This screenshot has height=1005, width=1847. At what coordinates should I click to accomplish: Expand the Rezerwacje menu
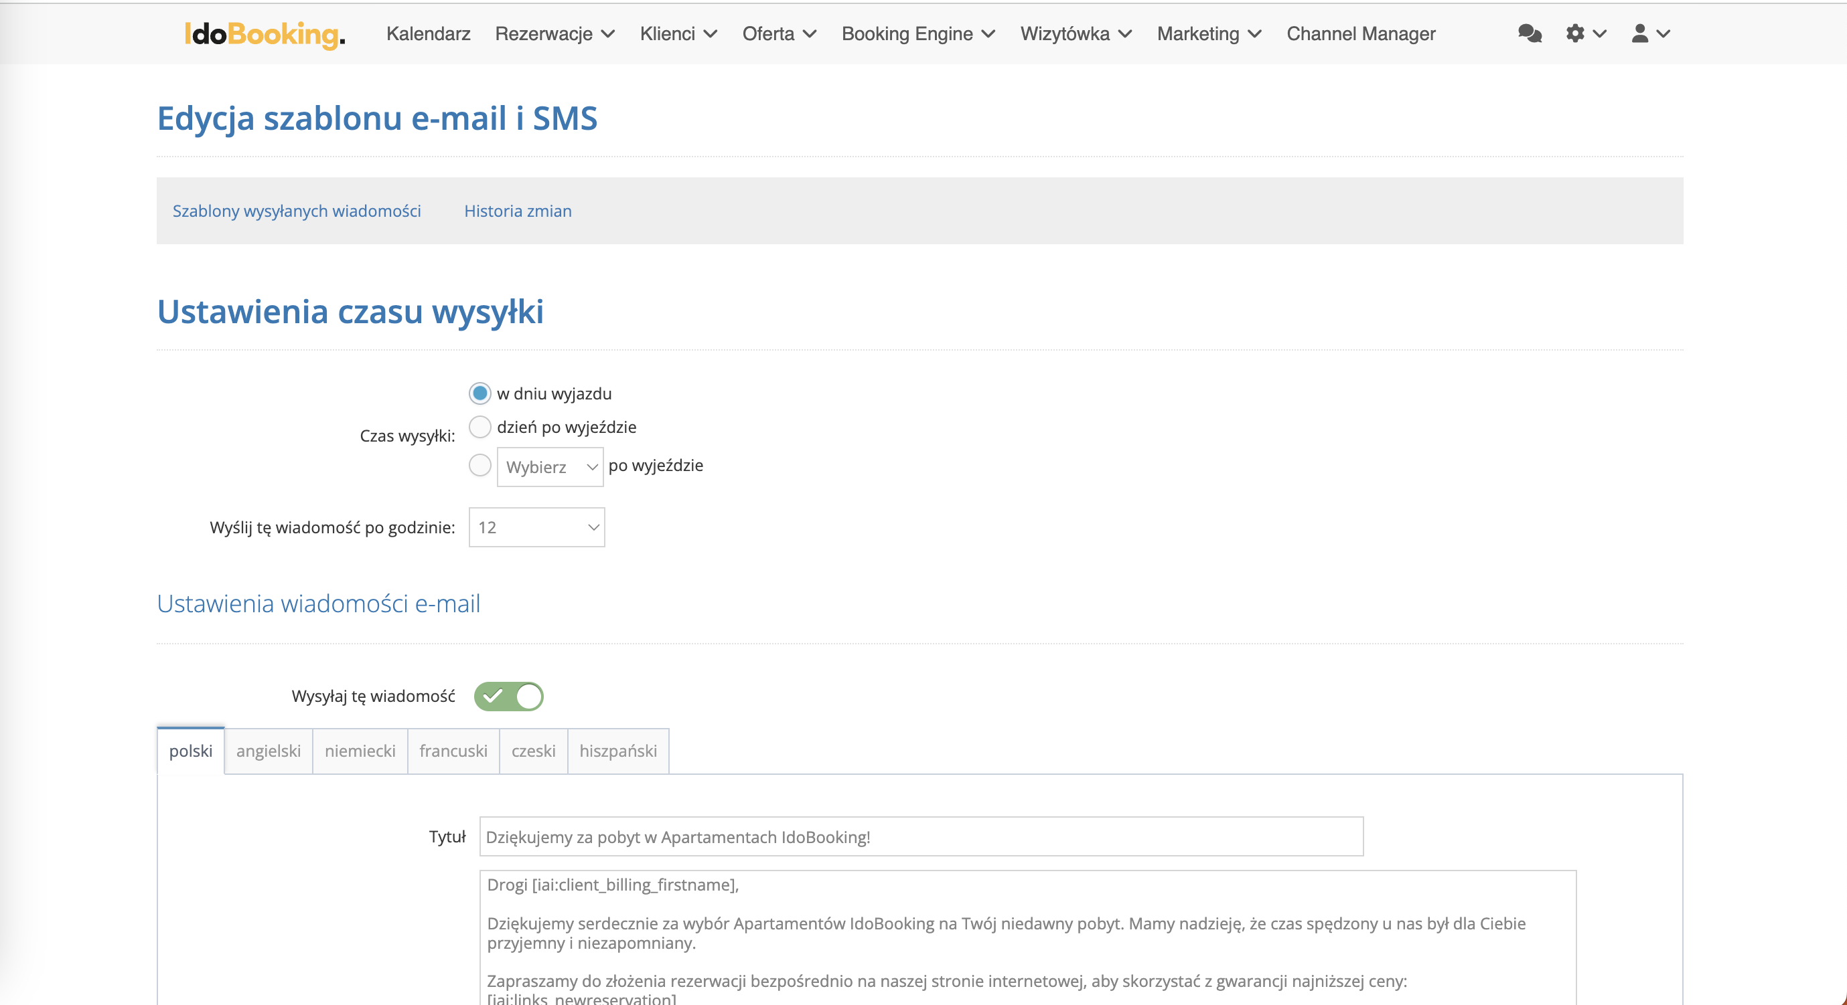point(555,33)
